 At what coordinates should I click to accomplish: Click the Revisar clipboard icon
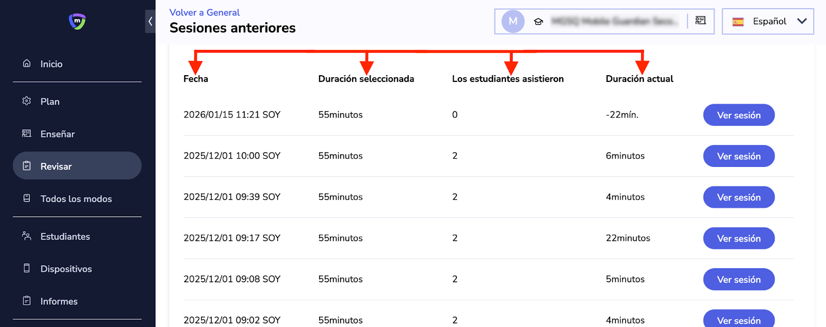pyautogui.click(x=27, y=166)
